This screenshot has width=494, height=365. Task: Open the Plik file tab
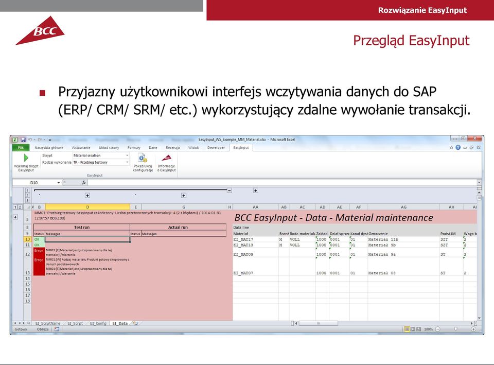pyautogui.click(x=21, y=148)
